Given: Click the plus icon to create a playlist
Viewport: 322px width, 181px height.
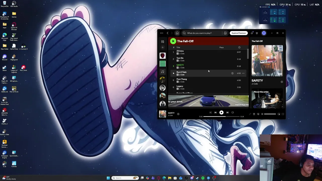Looking at the screenshot, I should coord(163,47).
